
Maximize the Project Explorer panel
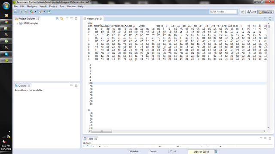click(x=76, y=18)
